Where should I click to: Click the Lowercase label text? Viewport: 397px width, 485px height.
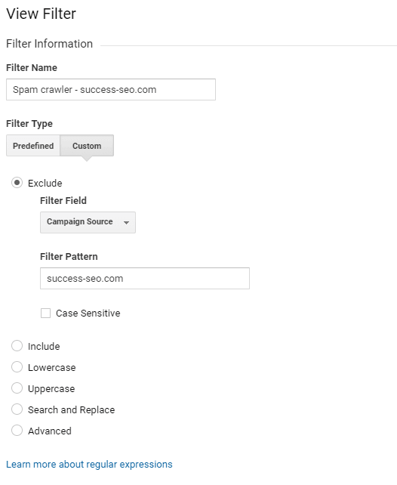pyautogui.click(x=52, y=367)
